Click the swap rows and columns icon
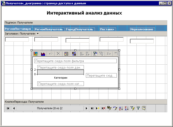 tap(74, 54)
